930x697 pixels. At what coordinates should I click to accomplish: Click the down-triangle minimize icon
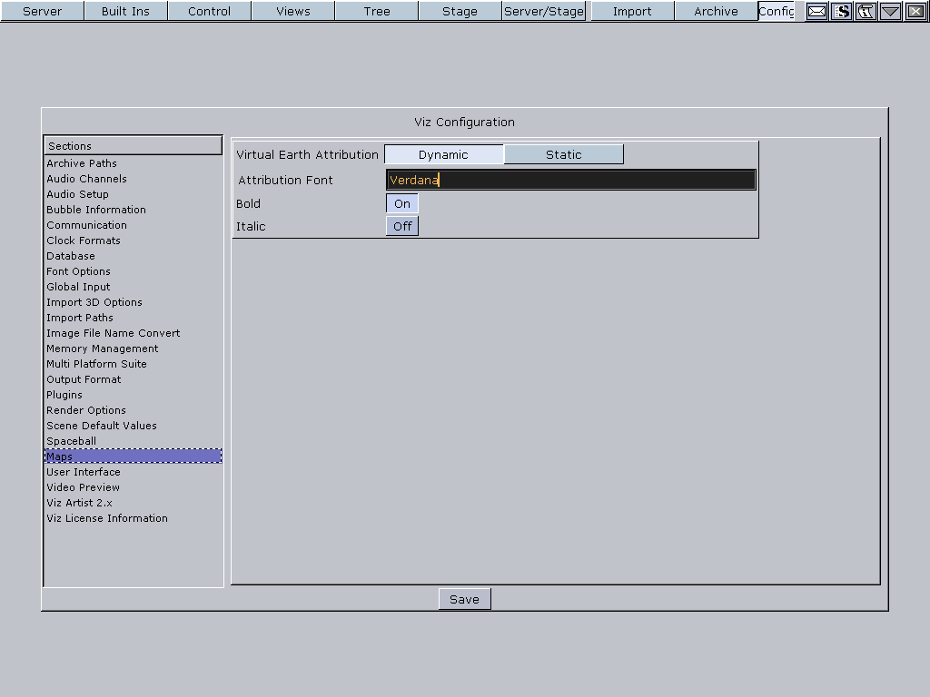point(890,12)
